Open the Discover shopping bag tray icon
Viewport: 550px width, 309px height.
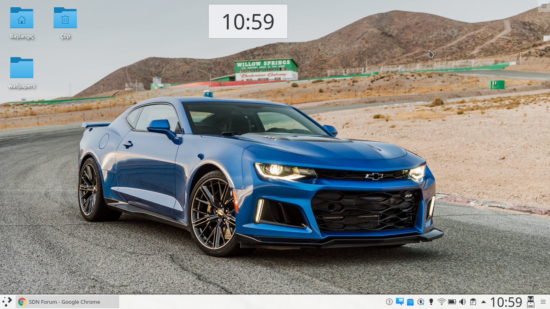coord(410,302)
